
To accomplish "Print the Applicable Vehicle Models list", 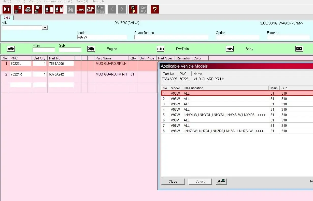I will tap(221, 181).
